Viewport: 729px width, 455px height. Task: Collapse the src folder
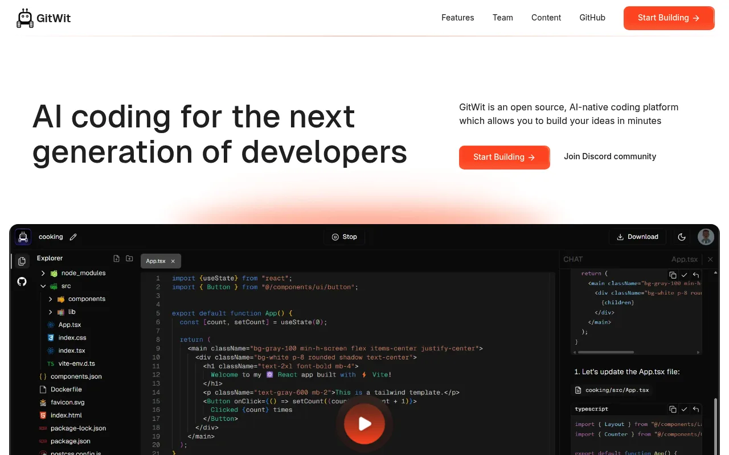43,286
